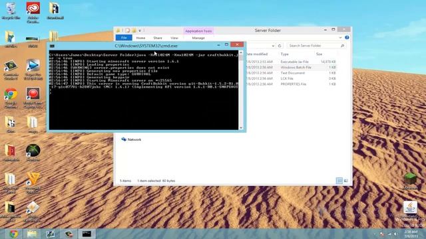Click Properties icon in Explorer quick access toolbar
This screenshot has height=239, width=426.
128,31
